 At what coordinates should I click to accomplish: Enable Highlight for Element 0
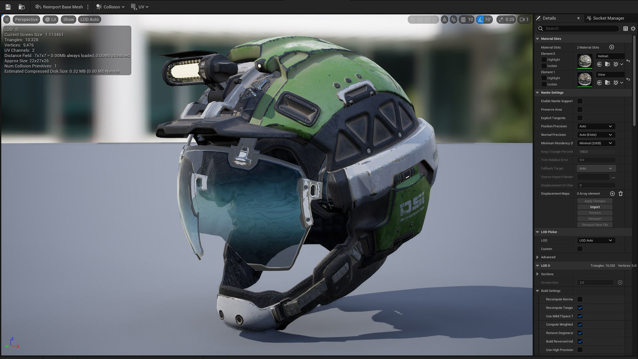(544, 60)
